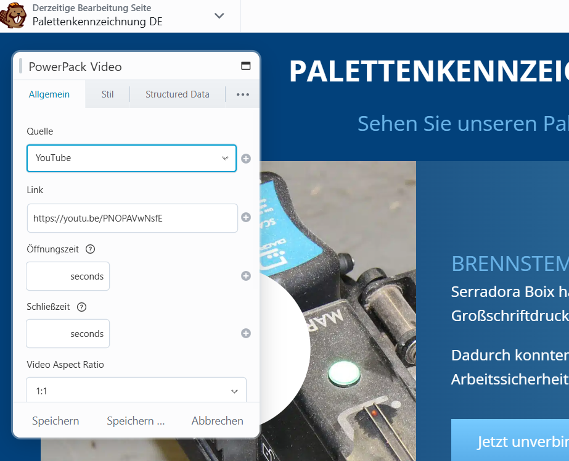This screenshot has height=461, width=569.
Task: Click the 'Link' field label
Action: coord(35,190)
